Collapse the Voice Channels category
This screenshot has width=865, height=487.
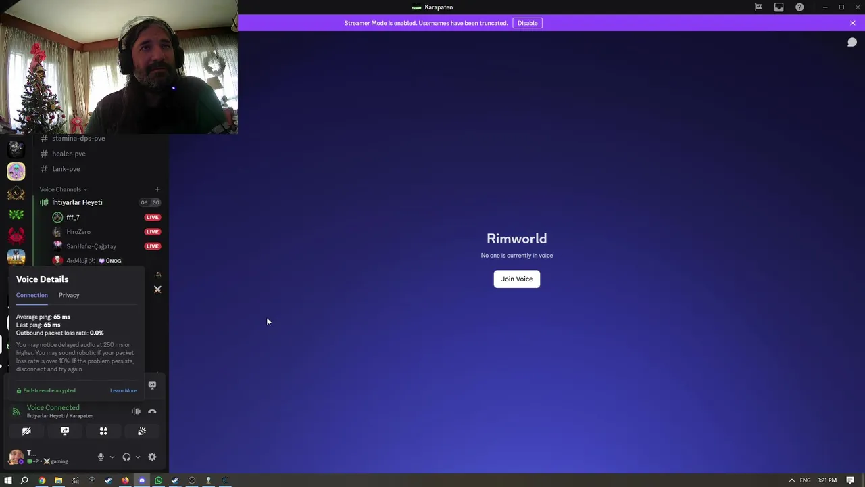63,189
